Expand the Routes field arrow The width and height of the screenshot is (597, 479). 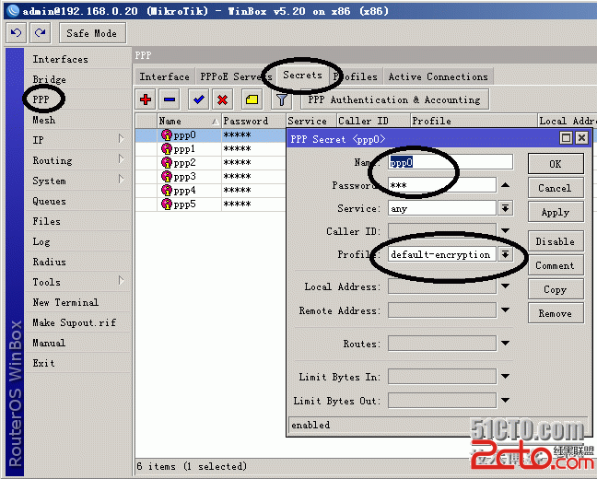click(505, 343)
